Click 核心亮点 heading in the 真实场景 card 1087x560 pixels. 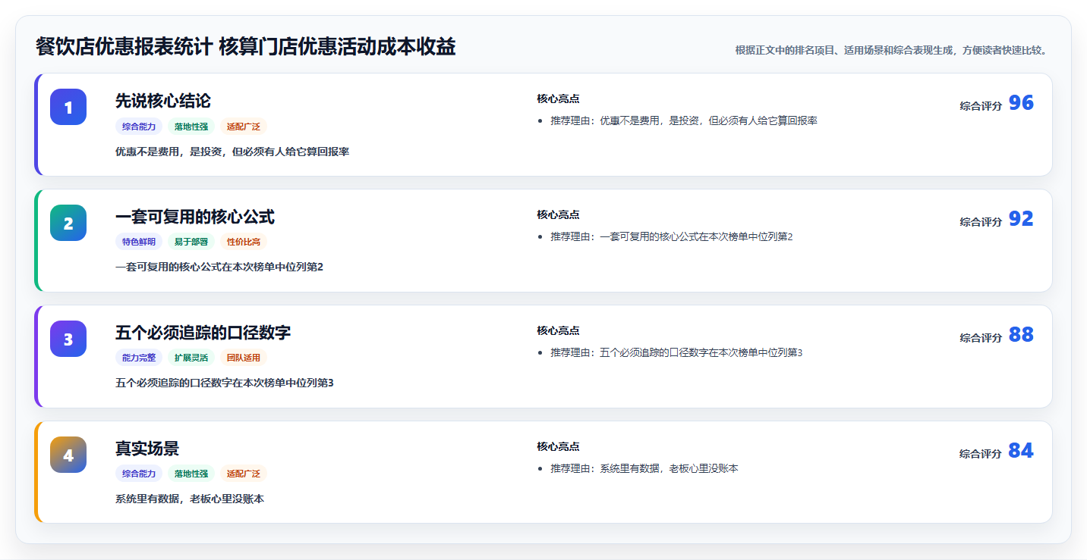point(558,447)
